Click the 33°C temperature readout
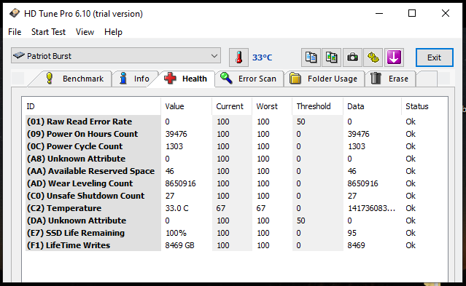Viewport: 466px width, 286px height. tap(262, 57)
